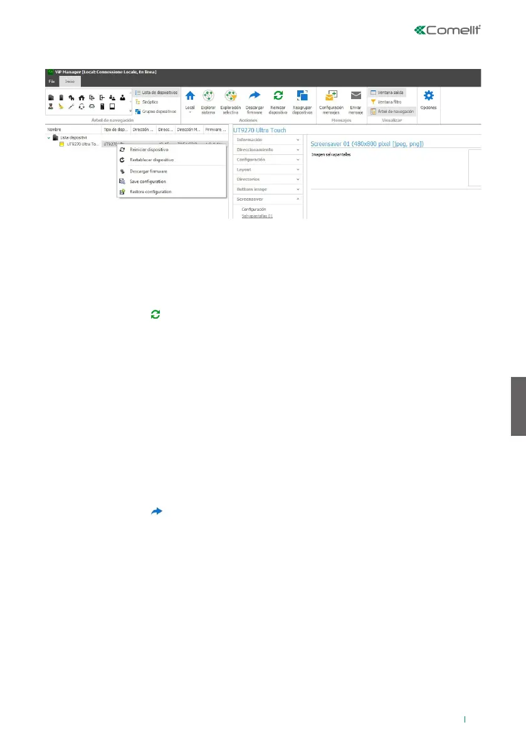Screen dimensions: 526x747
Task: Sort by the Tipo de disp... column header
Action: 116,130
